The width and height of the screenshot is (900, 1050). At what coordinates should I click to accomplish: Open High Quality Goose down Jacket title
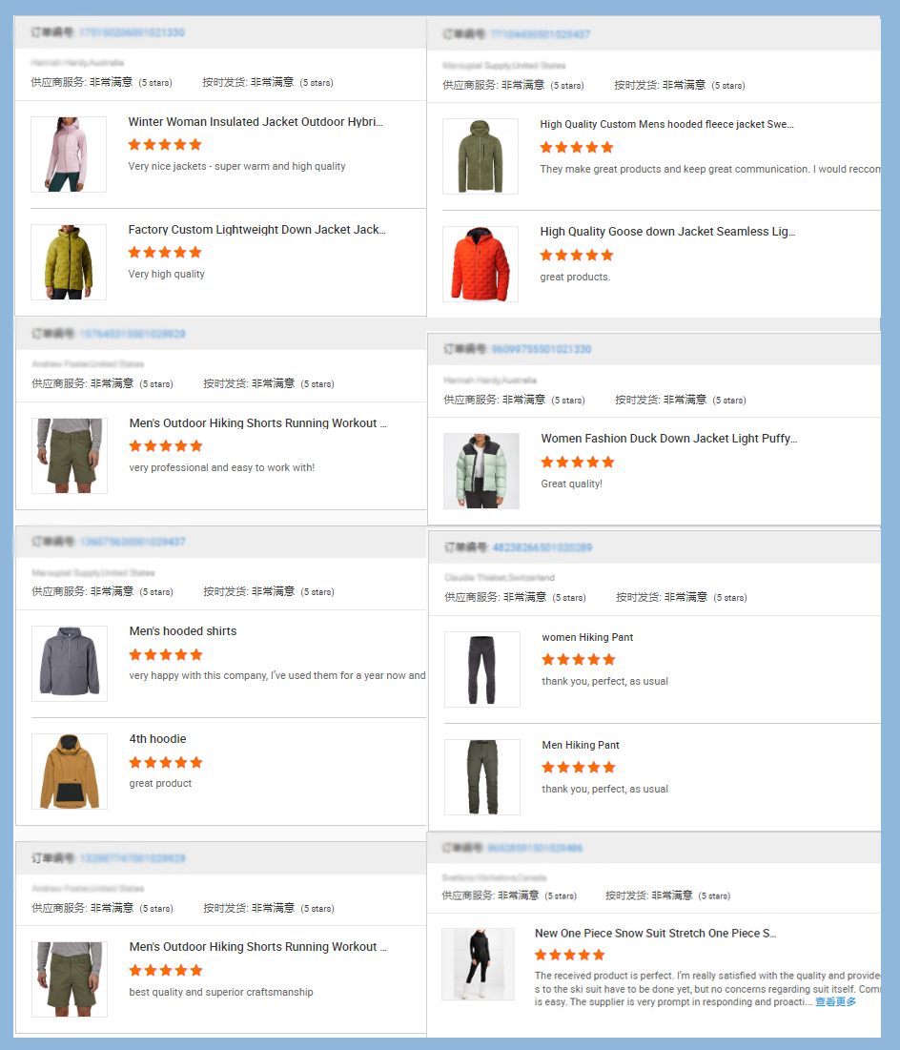click(x=667, y=232)
